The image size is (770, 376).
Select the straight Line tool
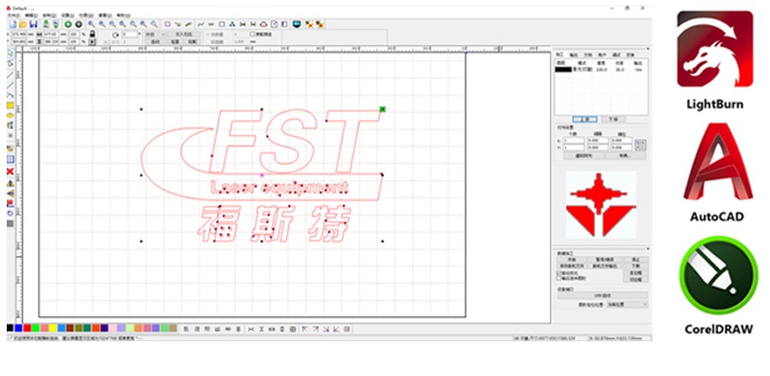point(10,74)
